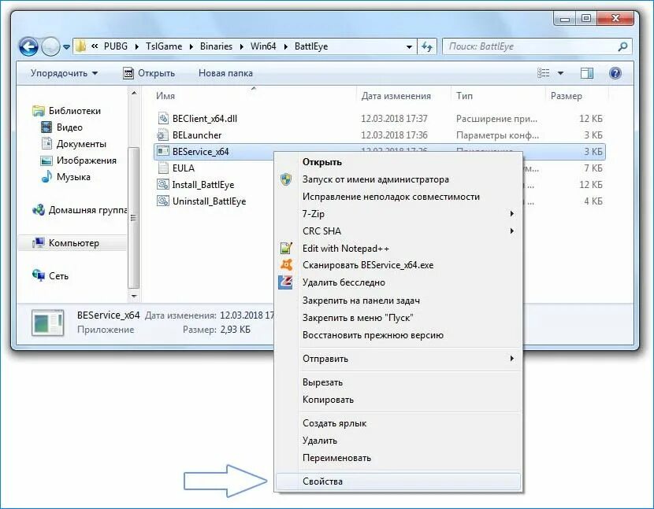Choose Запуск от имени администратора
This screenshot has height=509, width=654.
pyautogui.click(x=398, y=179)
